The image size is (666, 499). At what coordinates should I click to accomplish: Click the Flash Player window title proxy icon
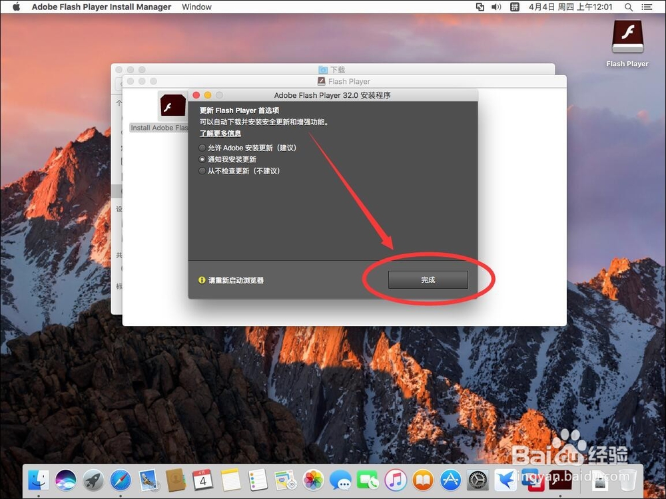322,81
